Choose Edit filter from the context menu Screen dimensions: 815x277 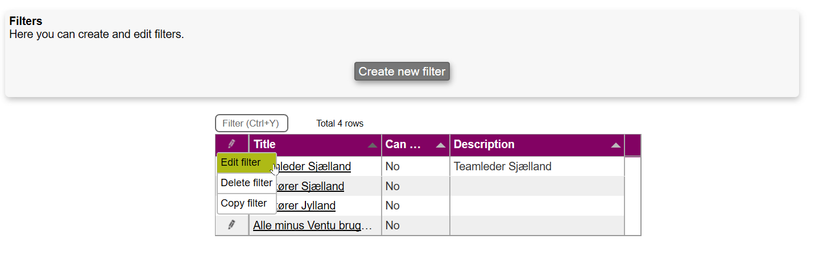[241, 162]
